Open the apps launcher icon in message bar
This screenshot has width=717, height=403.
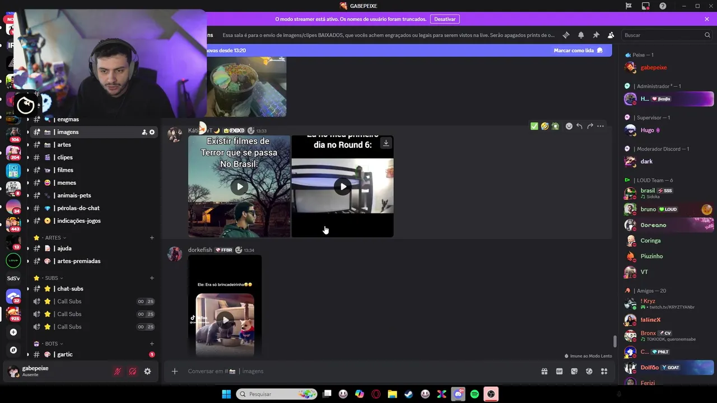pos(604,371)
